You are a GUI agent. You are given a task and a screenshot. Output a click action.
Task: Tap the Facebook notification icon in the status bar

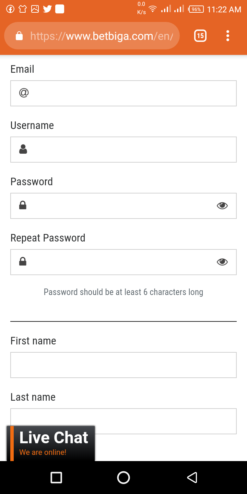pyautogui.click(x=10, y=9)
